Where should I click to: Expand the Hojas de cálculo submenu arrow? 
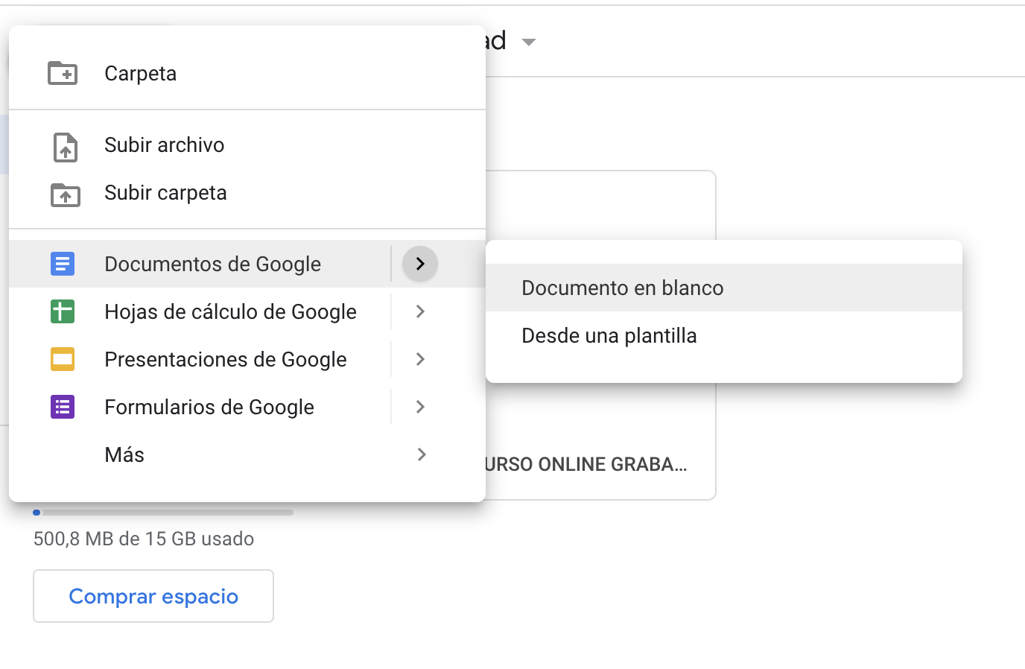(x=420, y=311)
